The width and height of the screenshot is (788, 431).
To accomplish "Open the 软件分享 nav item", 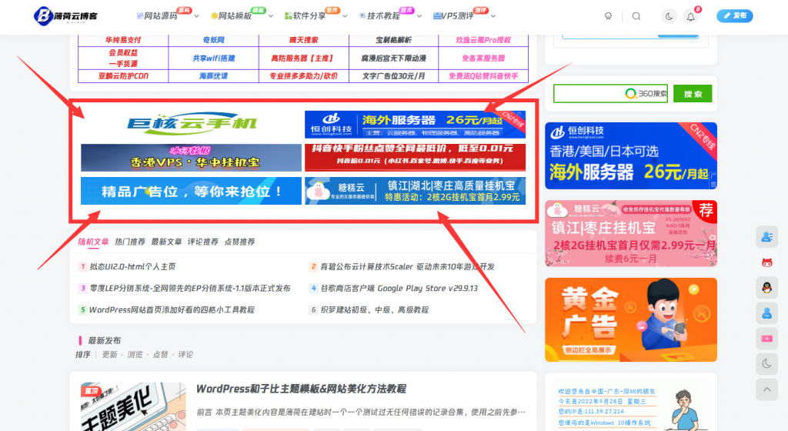I will pos(305,16).
